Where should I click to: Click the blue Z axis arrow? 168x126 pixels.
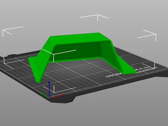click(x=49, y=90)
